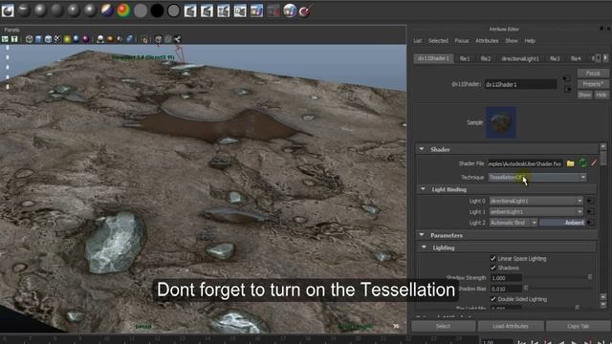Viewport: 612px width, 344px height.
Task: Collapse the Shader section
Action: tap(422, 149)
